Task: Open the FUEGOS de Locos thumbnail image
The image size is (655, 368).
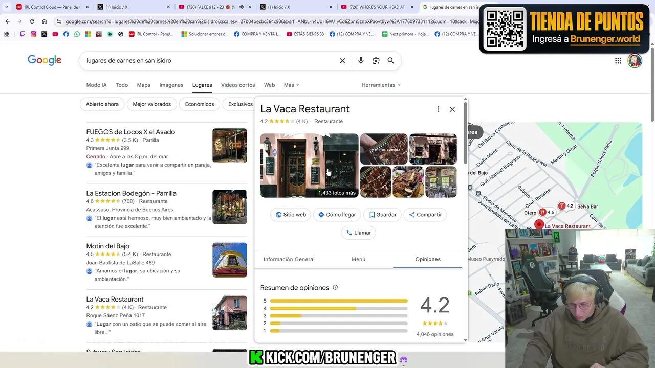Action: [x=230, y=146]
